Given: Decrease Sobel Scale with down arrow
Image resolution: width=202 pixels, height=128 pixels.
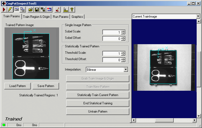Looking at the screenshot, I should [x=123, y=33].
